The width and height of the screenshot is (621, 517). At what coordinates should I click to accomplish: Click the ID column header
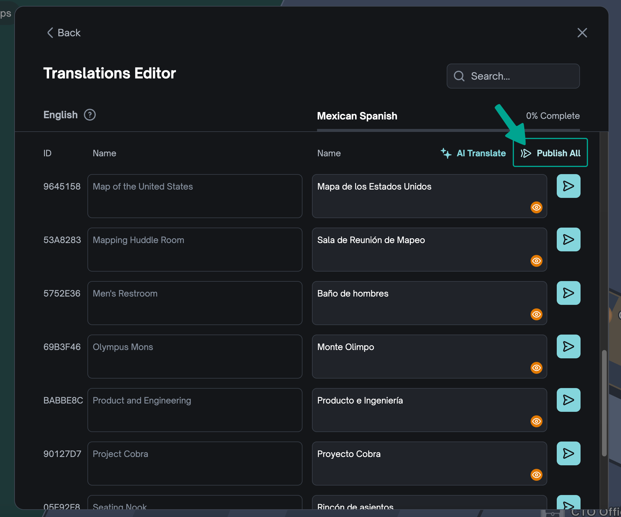click(x=47, y=153)
